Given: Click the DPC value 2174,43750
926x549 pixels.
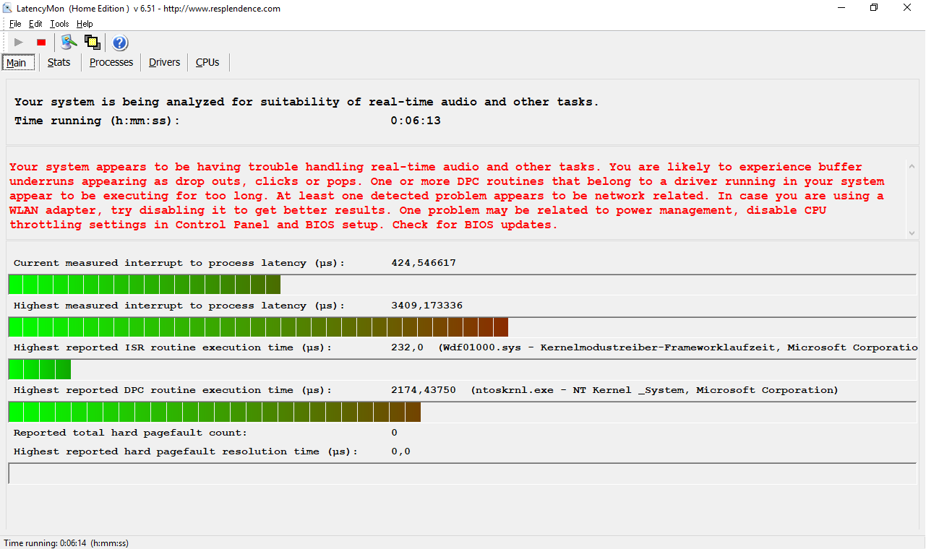Looking at the screenshot, I should pyautogui.click(x=424, y=390).
